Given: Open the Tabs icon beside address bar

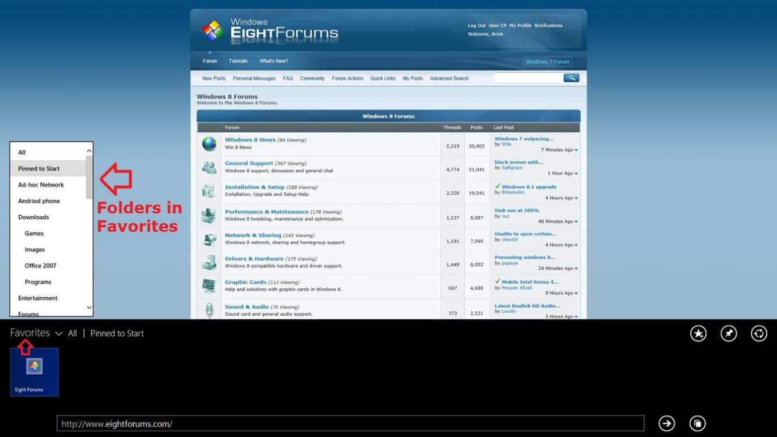Looking at the screenshot, I should 697,424.
